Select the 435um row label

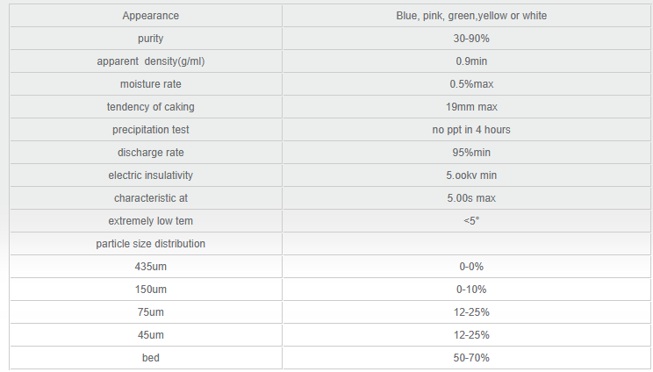click(151, 266)
